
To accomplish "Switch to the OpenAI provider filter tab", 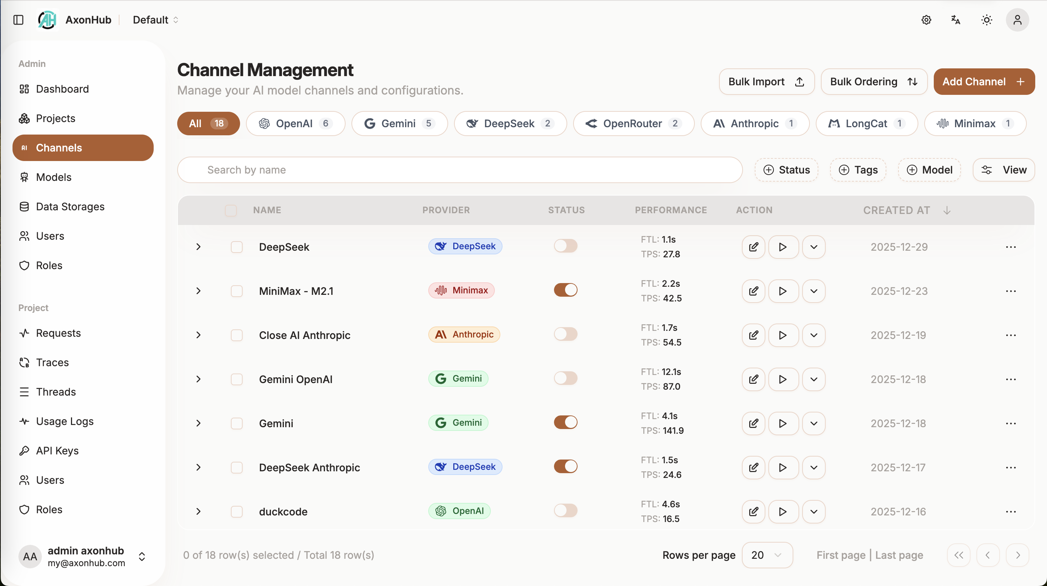I will (296, 124).
